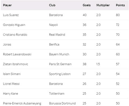Click the Islam Slimani name cell
The image size is (129, 106).
(x=12, y=74)
